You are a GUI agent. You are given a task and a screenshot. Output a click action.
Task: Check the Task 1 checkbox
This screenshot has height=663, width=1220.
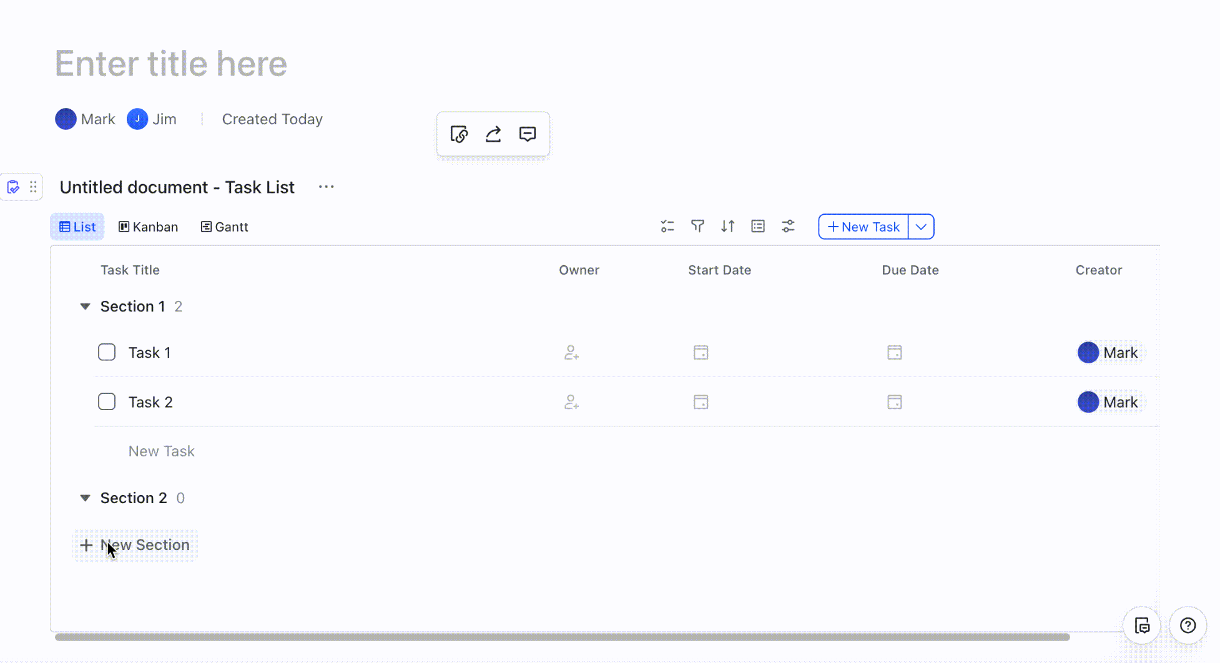point(106,352)
